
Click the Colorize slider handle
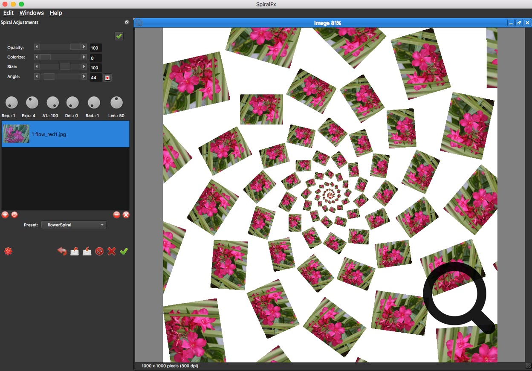pos(45,57)
